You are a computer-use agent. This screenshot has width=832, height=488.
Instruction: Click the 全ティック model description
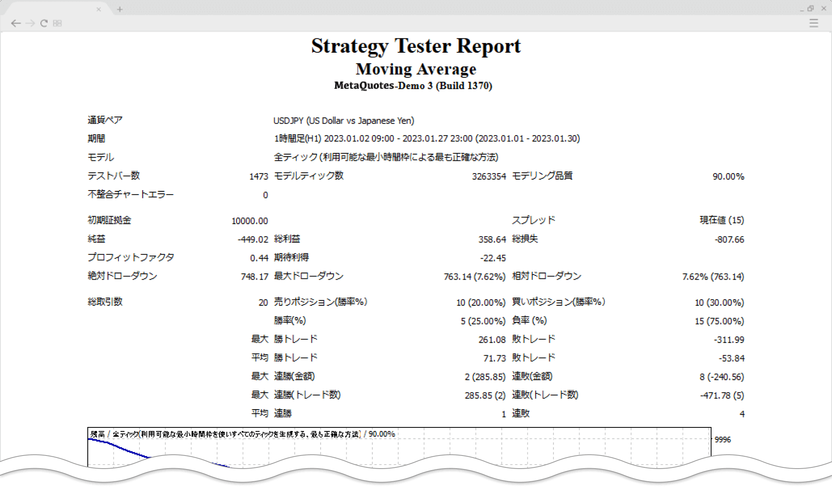click(x=386, y=157)
